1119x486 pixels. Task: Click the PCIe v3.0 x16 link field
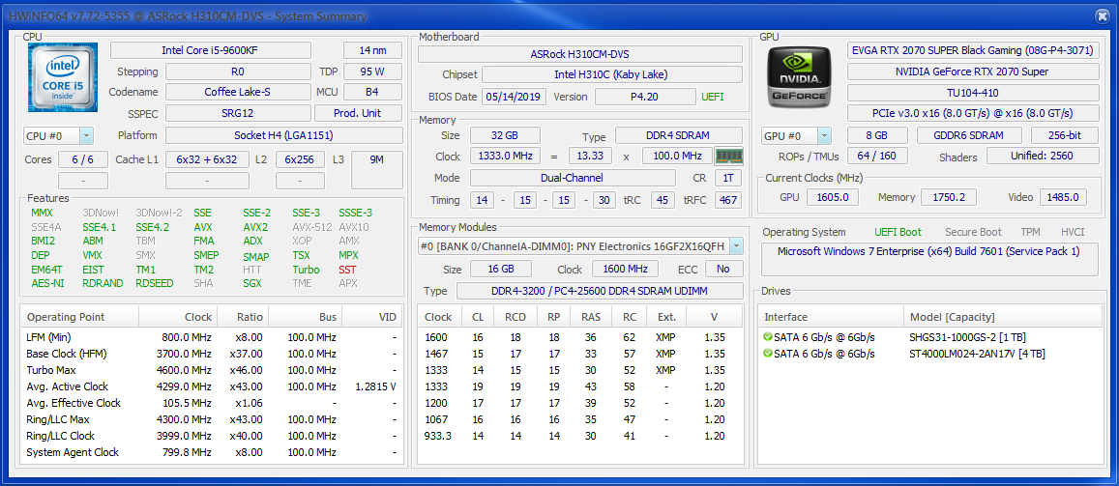click(x=973, y=113)
